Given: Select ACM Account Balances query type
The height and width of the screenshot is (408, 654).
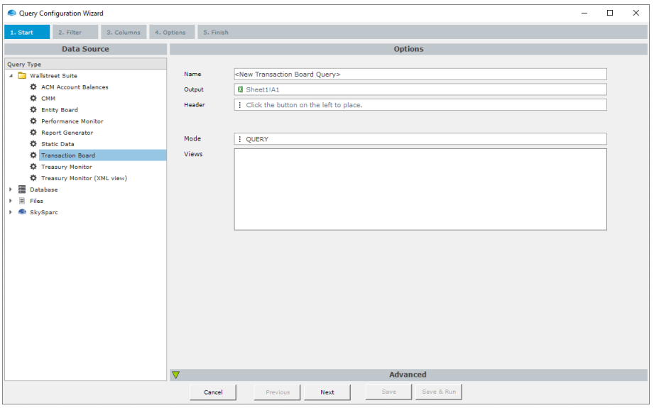Looking at the screenshot, I should tap(75, 87).
